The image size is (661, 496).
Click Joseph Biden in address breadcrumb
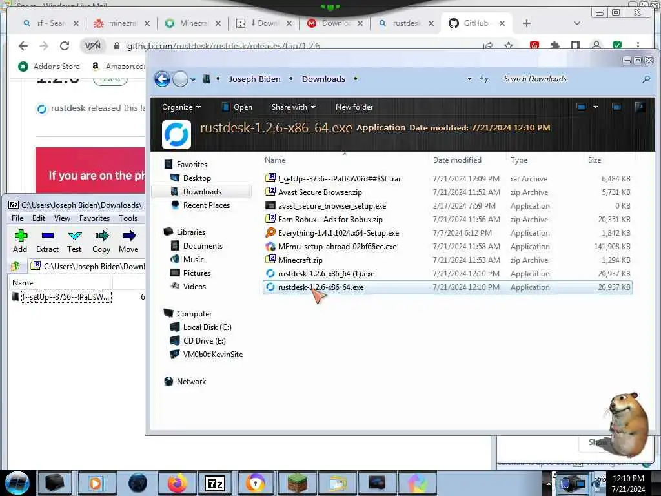(x=254, y=79)
